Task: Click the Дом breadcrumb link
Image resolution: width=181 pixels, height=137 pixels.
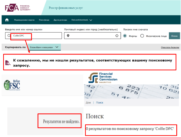Action: click(x=88, y=103)
